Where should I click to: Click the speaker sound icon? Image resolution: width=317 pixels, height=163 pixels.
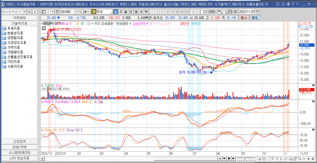(x=86, y=12)
